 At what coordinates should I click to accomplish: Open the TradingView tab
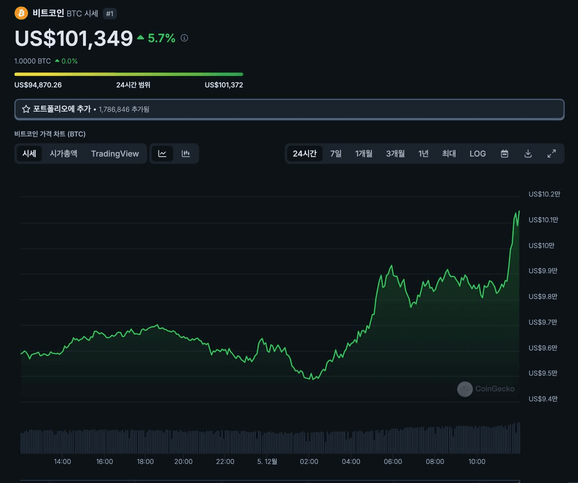(x=115, y=153)
